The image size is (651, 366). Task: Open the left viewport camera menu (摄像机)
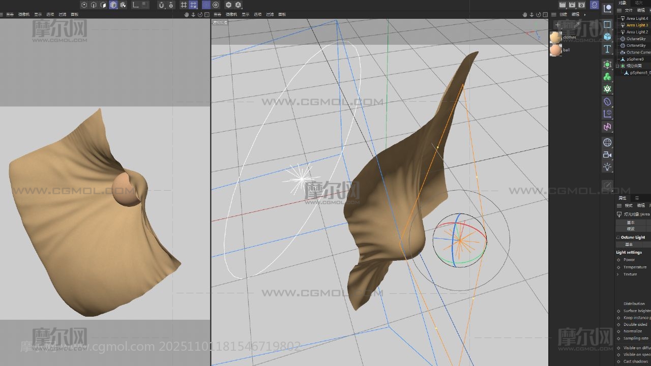click(24, 15)
